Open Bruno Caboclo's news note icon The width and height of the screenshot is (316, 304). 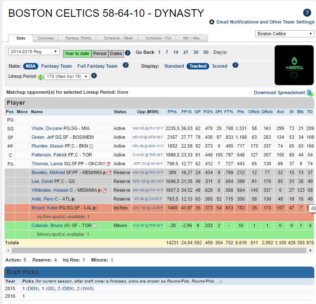click(95, 226)
